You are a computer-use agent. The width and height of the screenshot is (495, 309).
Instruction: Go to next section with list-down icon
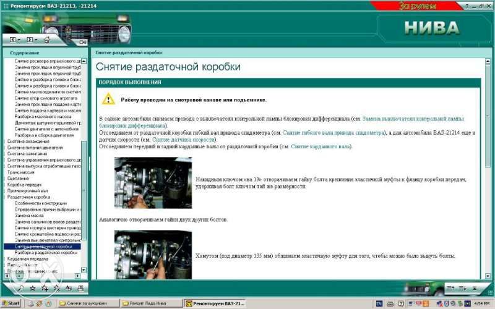462,288
